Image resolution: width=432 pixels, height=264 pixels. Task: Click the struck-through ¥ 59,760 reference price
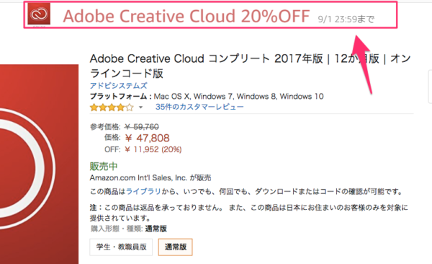tap(142, 127)
